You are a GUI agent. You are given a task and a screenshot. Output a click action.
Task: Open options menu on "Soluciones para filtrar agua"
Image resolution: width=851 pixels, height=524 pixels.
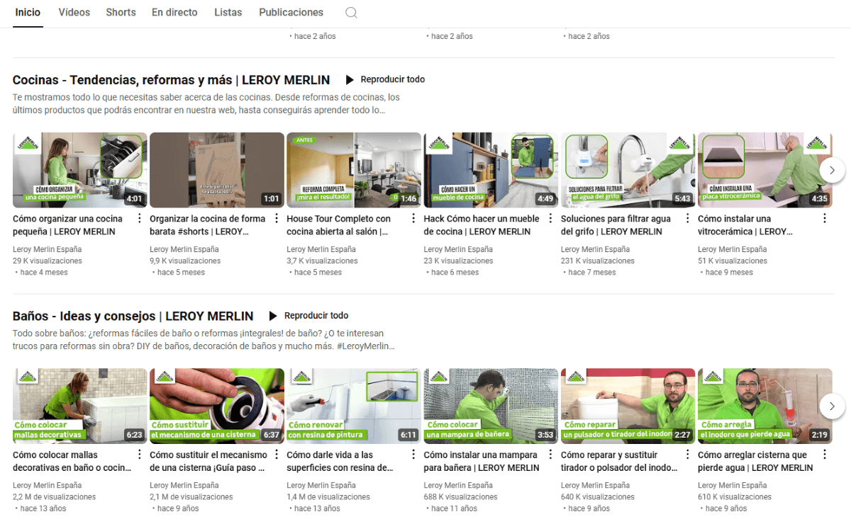point(686,220)
